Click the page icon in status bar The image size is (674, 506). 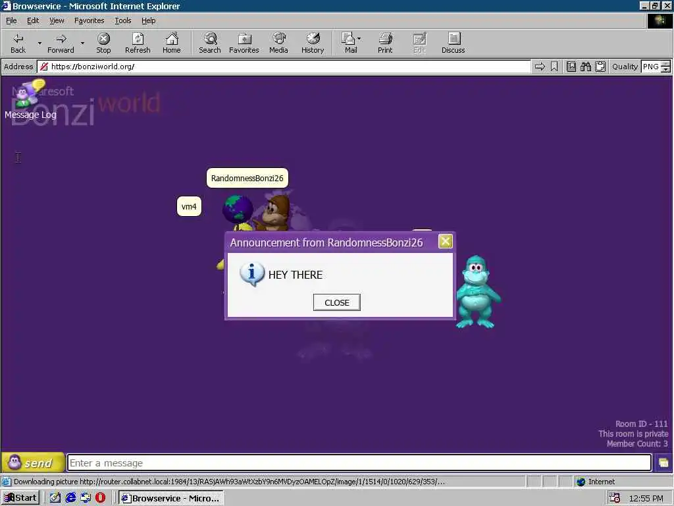click(x=6, y=482)
